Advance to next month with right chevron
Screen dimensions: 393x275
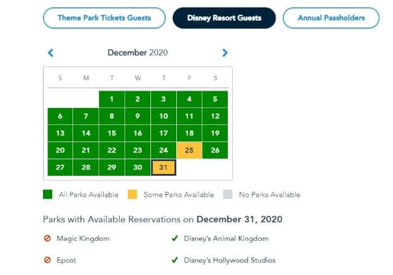pos(225,53)
